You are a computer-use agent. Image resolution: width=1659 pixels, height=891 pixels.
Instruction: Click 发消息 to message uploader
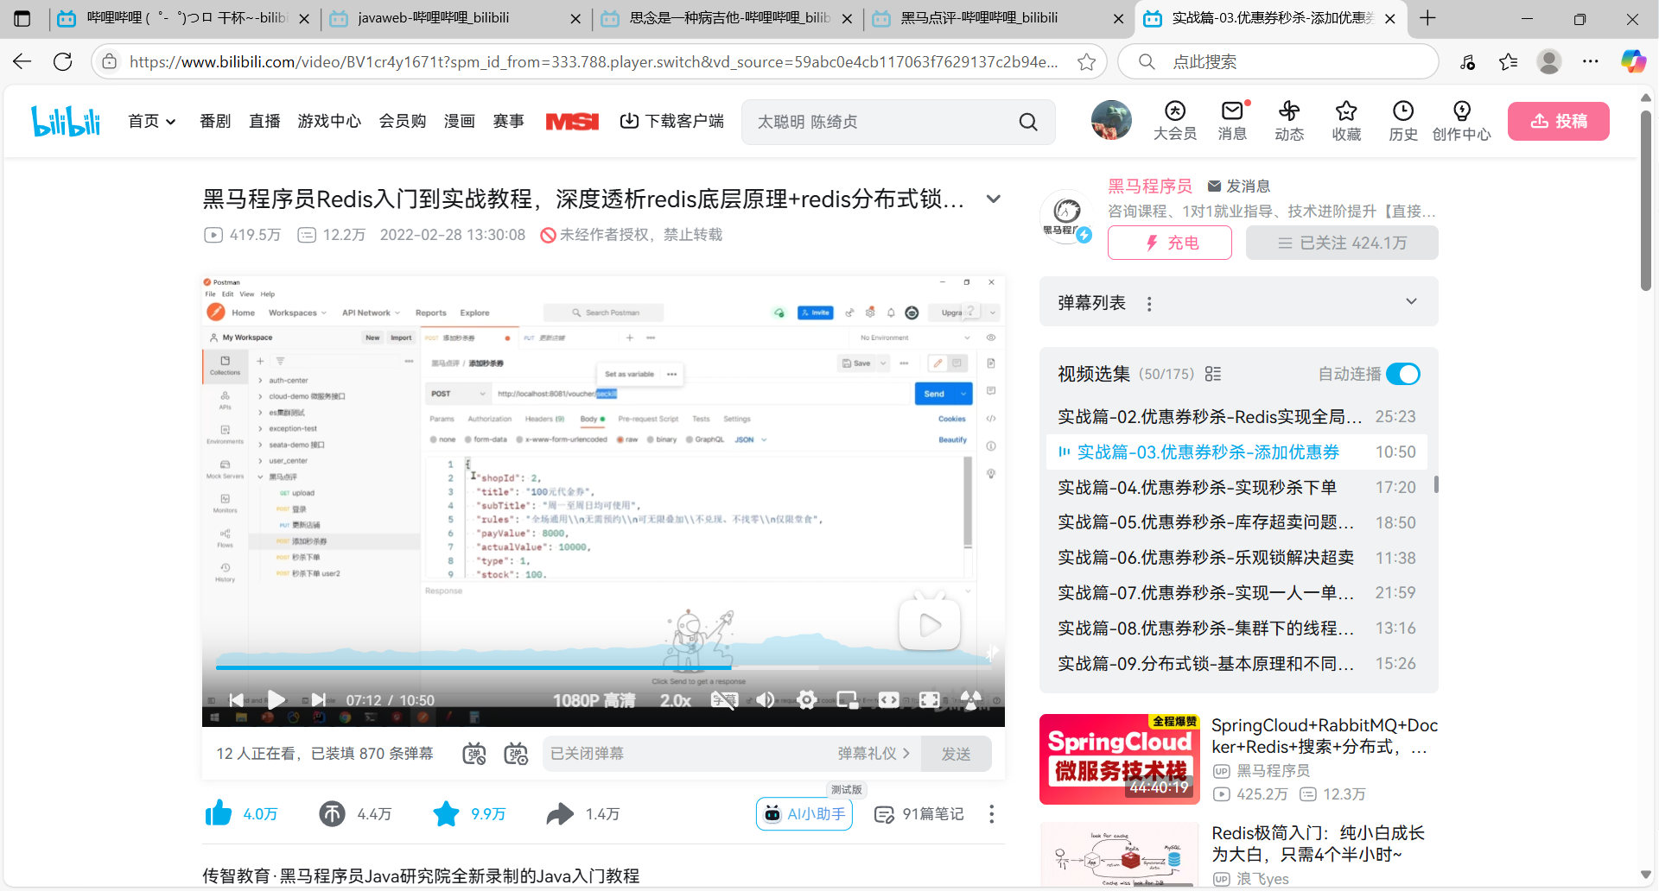click(1239, 186)
